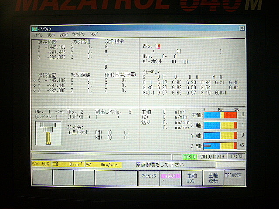Click the UNo. label
This screenshot has width=279, height=209.
point(147,57)
